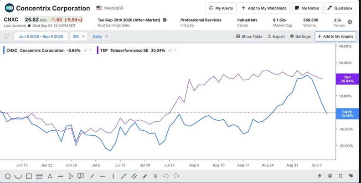The width and height of the screenshot is (361, 183).
Task: Click the fullscreen frame icon
Action: click(x=340, y=176)
